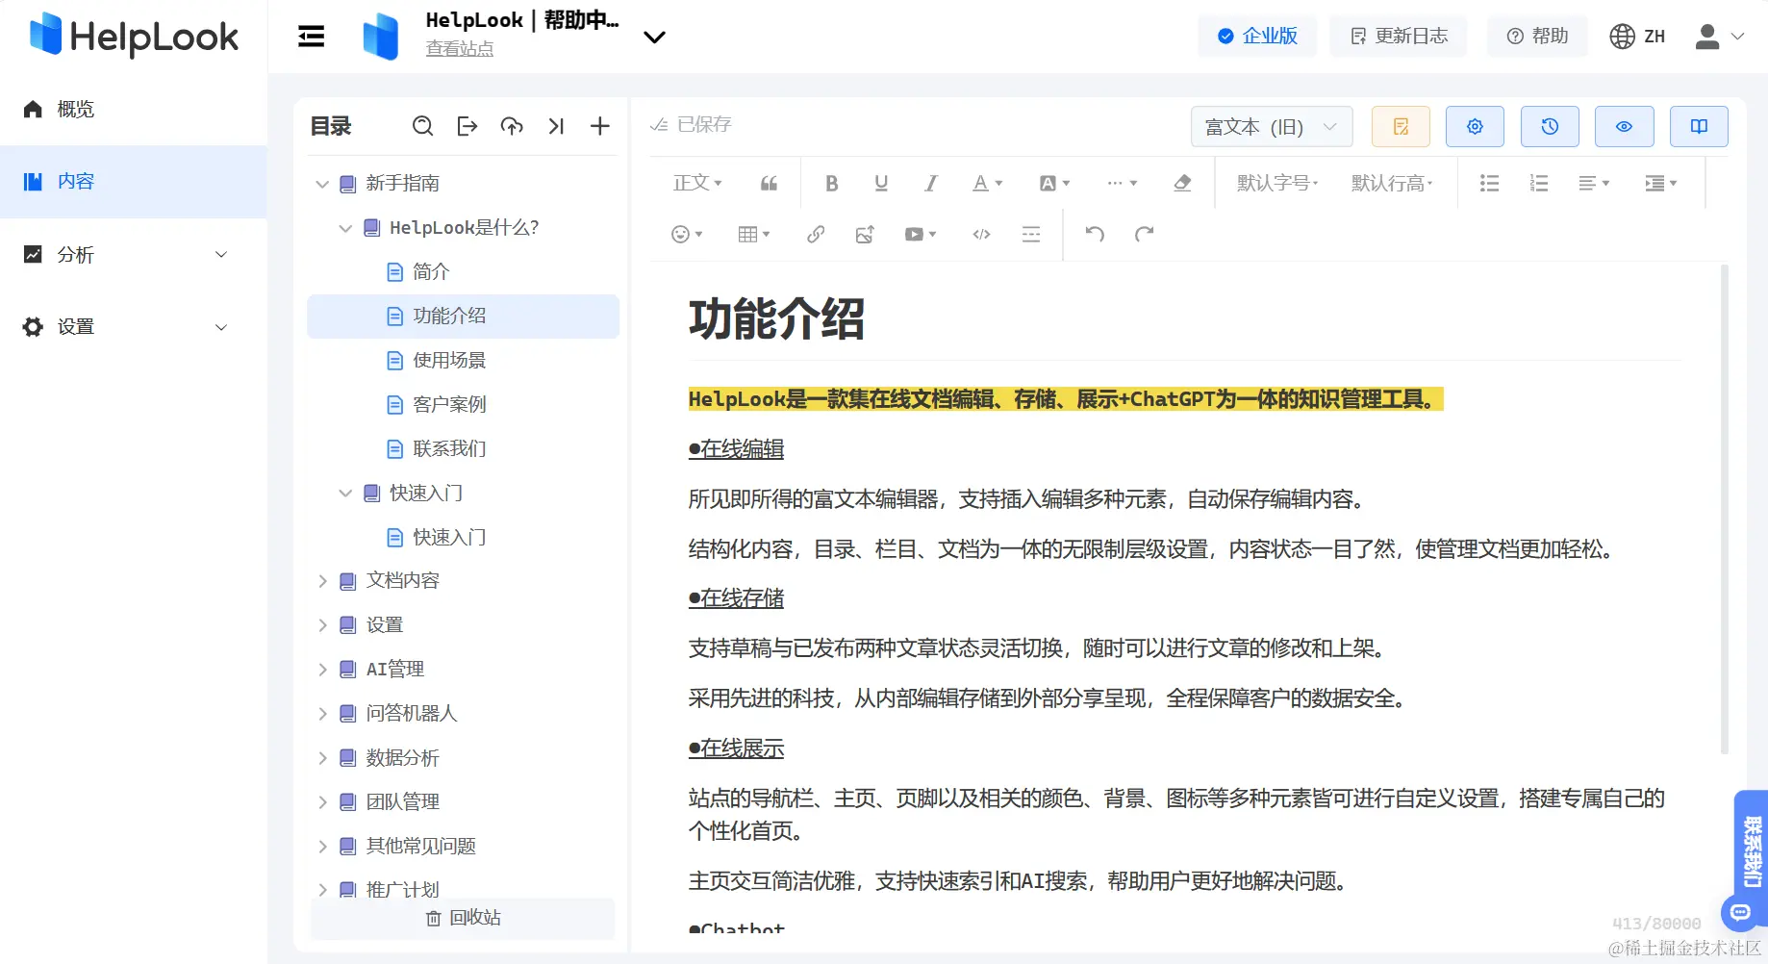Image resolution: width=1768 pixels, height=964 pixels.
Task: Open version history clock button
Action: tap(1550, 126)
